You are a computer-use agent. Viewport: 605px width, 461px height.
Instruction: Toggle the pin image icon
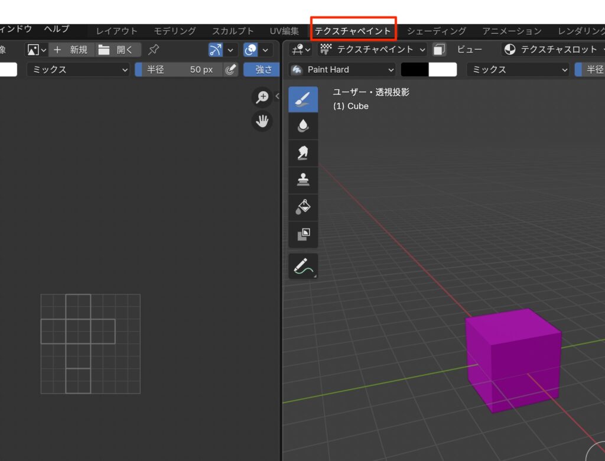click(154, 50)
